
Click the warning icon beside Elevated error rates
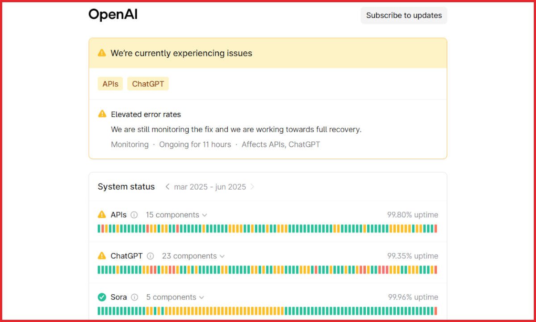pyautogui.click(x=102, y=114)
